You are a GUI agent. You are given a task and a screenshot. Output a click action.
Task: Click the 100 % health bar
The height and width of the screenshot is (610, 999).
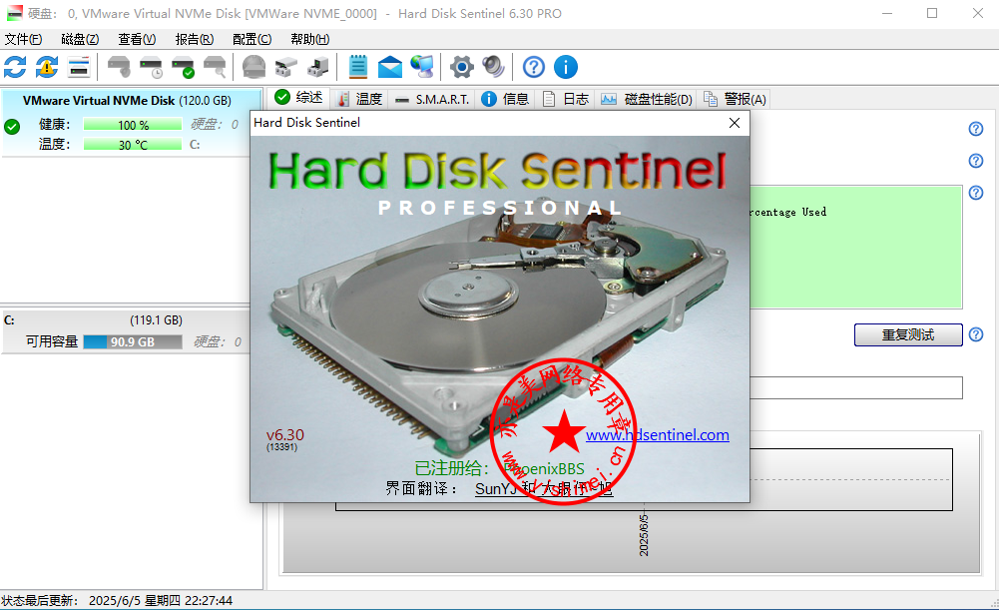pyautogui.click(x=133, y=125)
